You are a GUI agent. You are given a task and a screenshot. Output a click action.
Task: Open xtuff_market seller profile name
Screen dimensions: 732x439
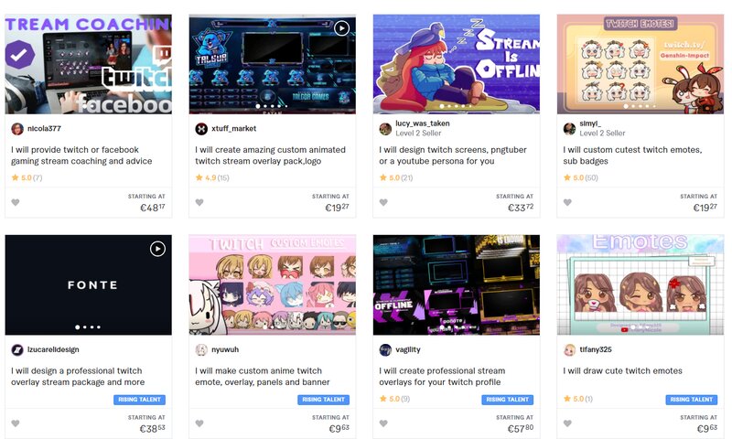(234, 128)
